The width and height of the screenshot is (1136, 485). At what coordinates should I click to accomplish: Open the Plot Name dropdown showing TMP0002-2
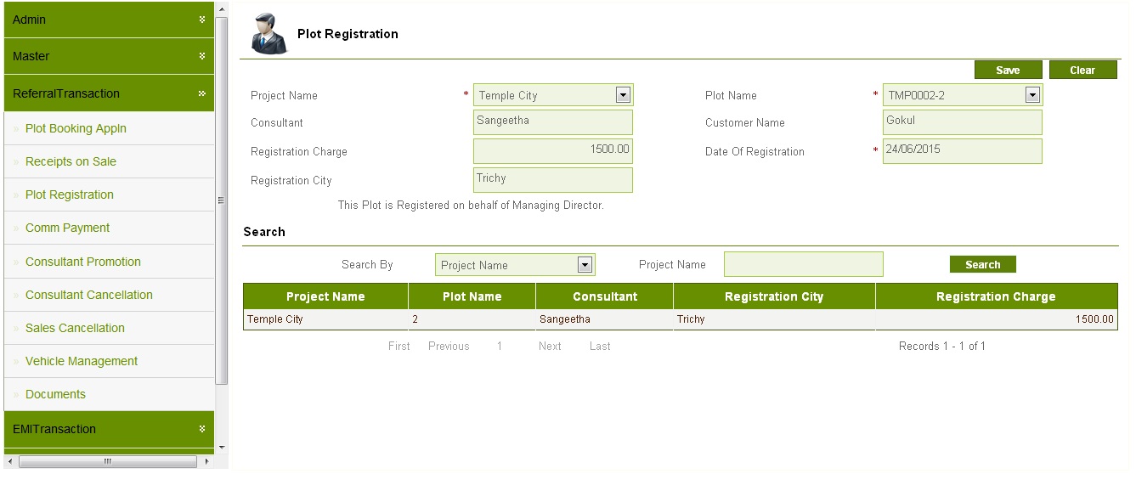point(1032,95)
